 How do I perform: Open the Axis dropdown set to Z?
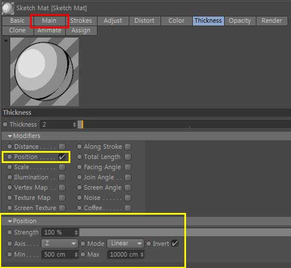60,244
